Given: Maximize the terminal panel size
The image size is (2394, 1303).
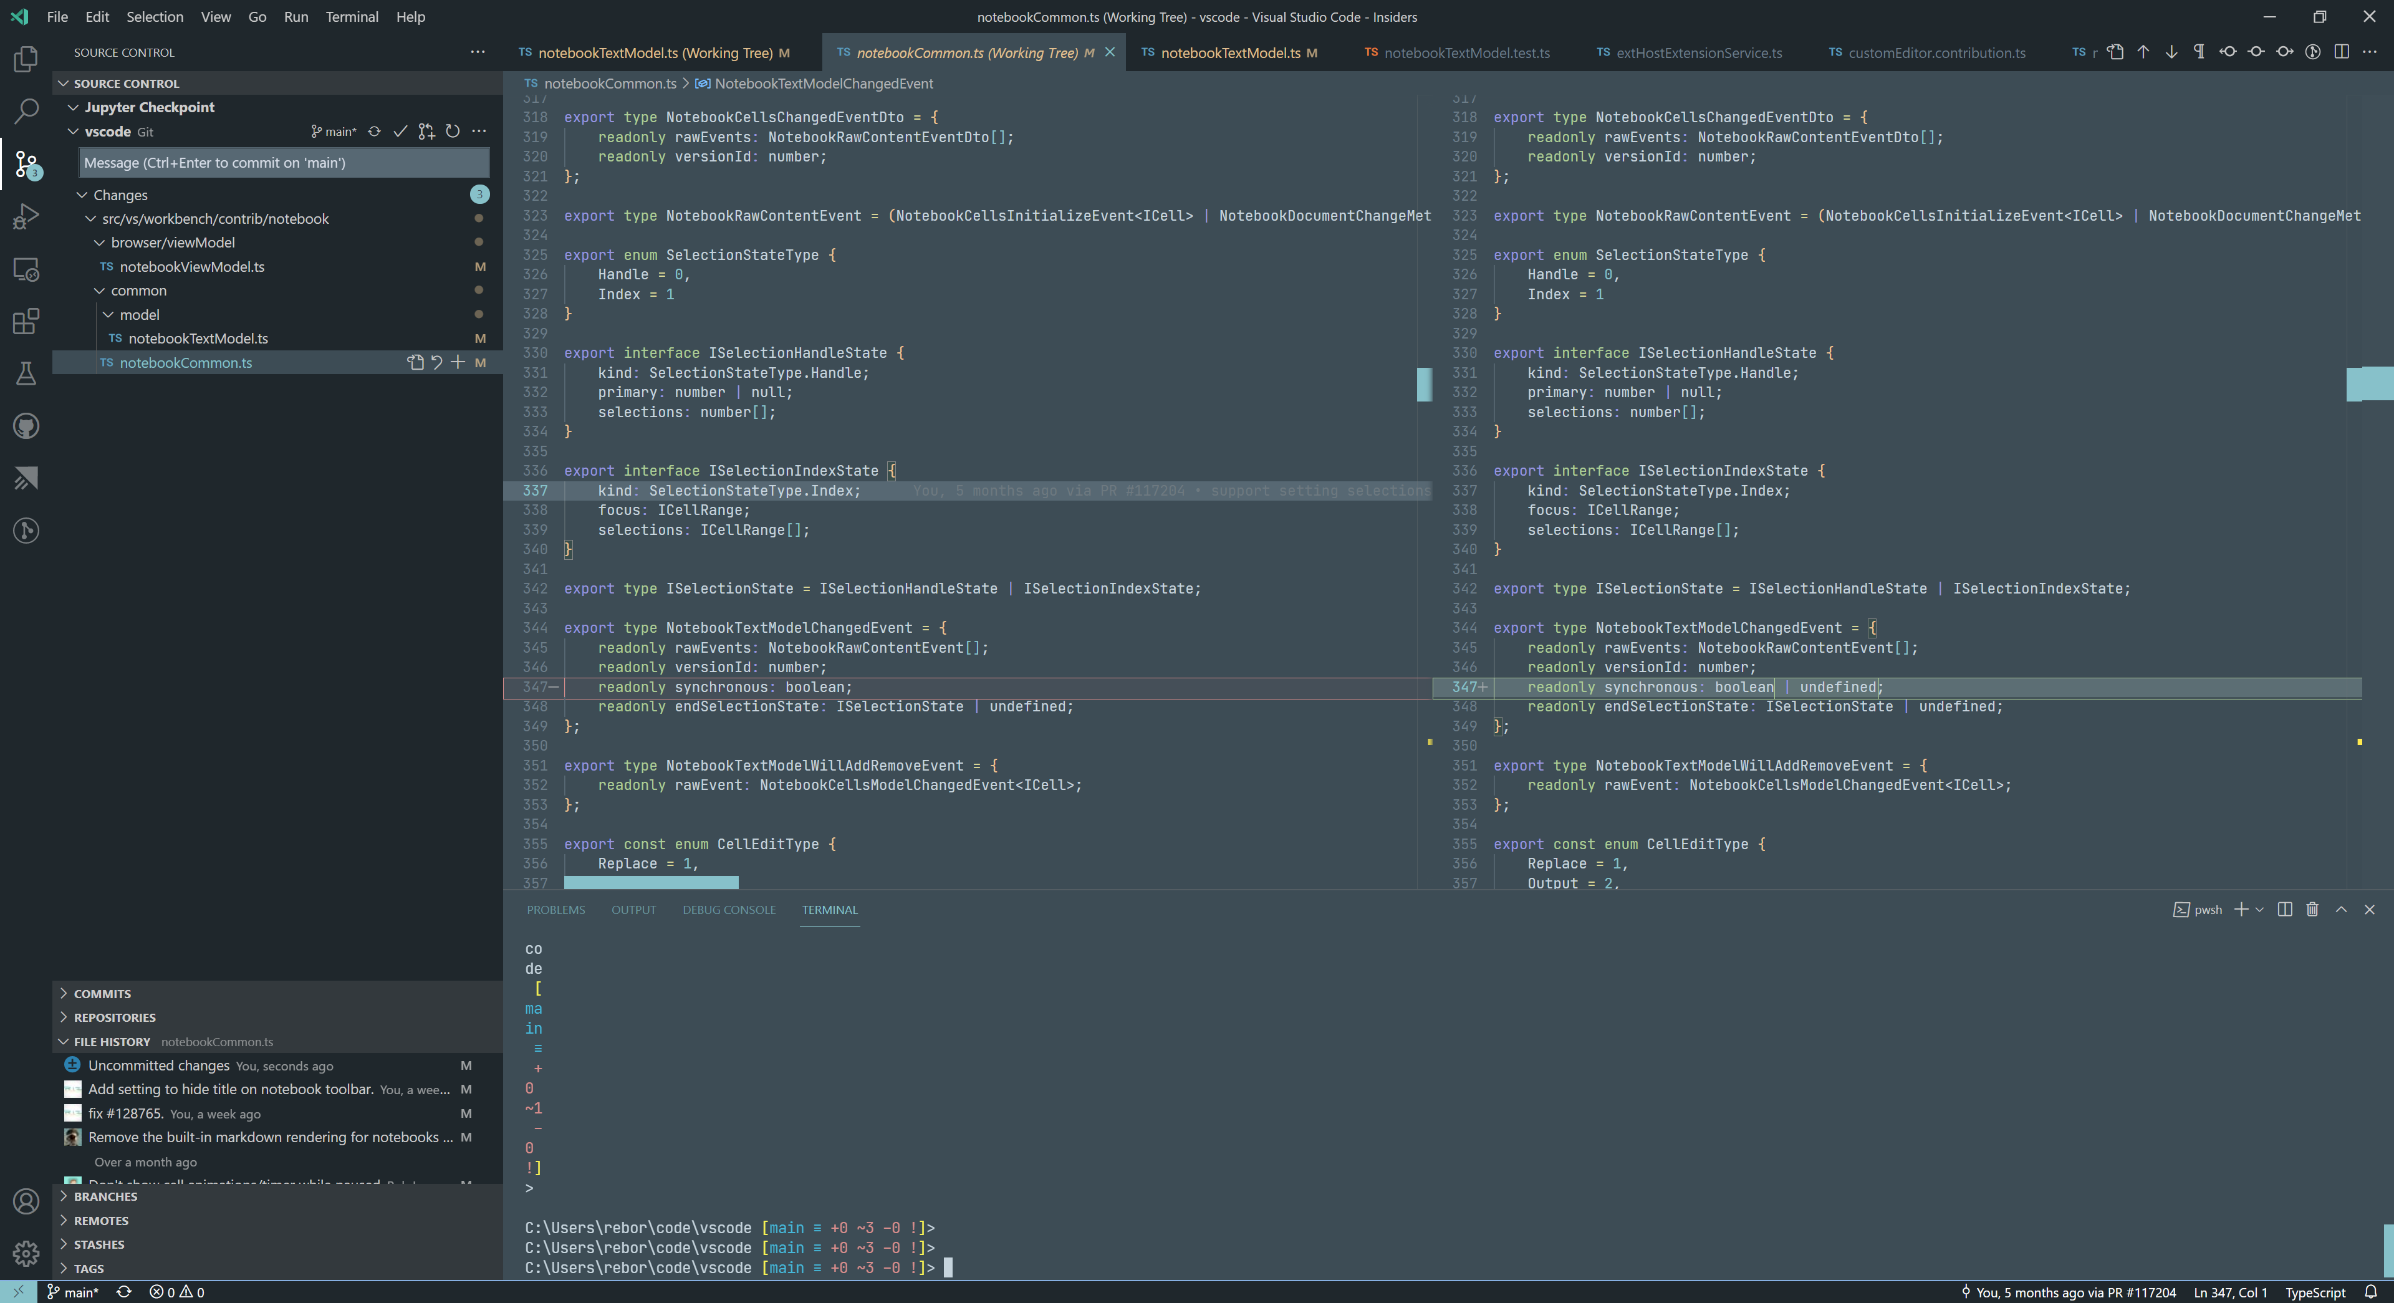Looking at the screenshot, I should 2341,910.
